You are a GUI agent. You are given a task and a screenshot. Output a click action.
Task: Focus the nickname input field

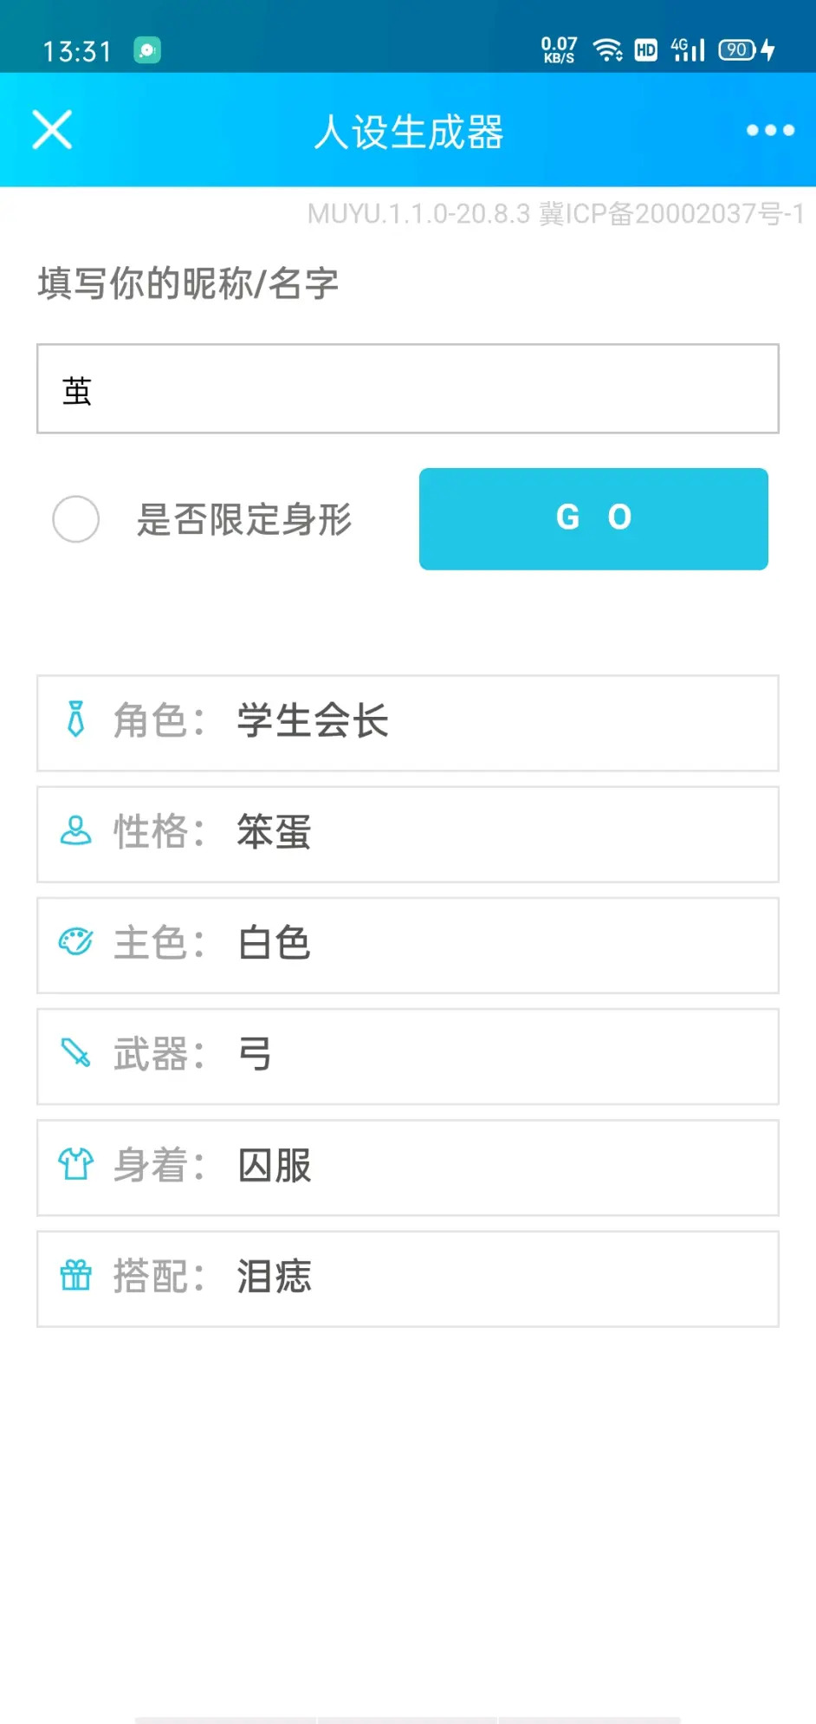coord(407,389)
